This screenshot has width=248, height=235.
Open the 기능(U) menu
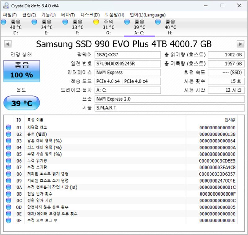coord(49,15)
